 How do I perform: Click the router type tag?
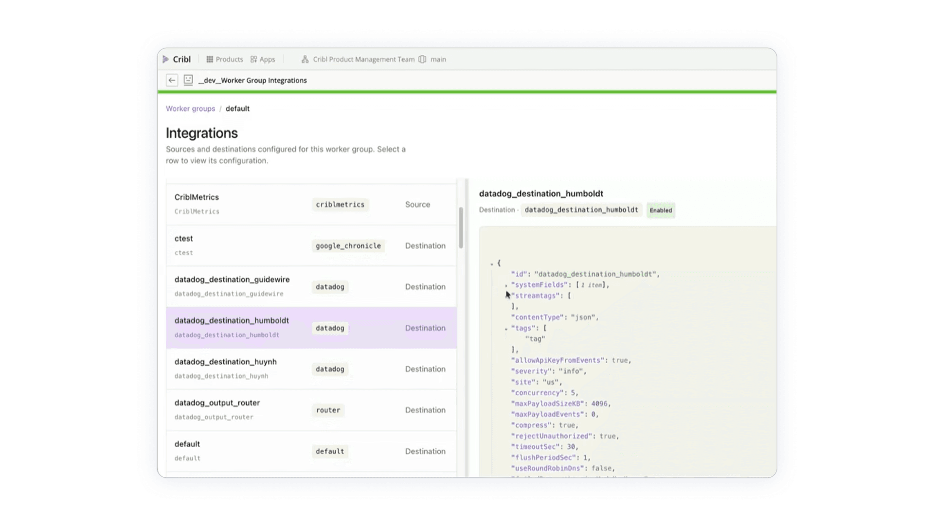click(328, 410)
